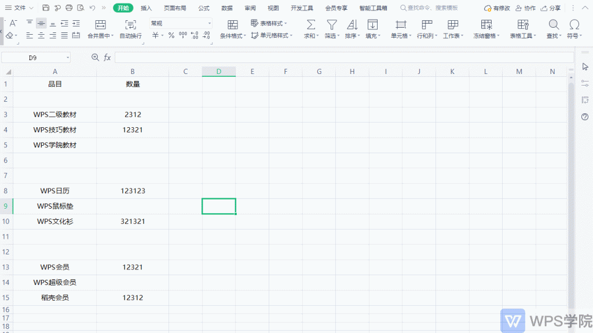
Task: Switch to the 数据 tab
Action: (x=227, y=8)
